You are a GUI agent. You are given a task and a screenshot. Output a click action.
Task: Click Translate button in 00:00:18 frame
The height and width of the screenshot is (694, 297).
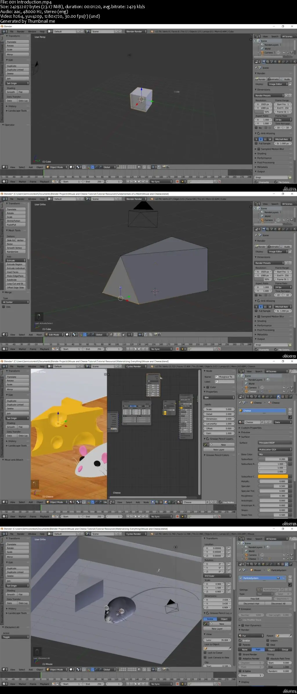[x=18, y=42]
